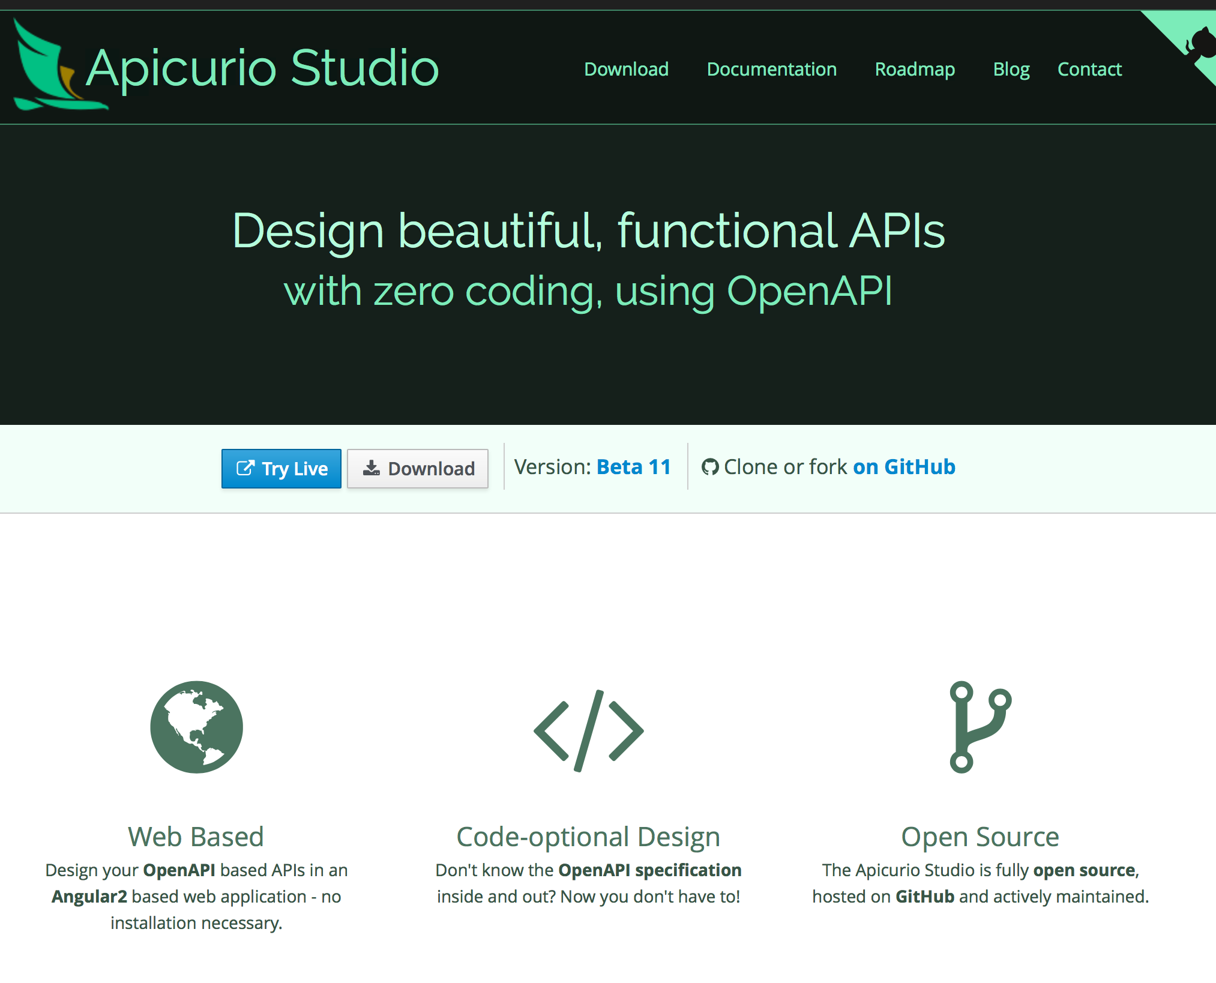The height and width of the screenshot is (983, 1216).
Task: Click the git branch Open Source icon
Action: pyautogui.click(x=980, y=727)
